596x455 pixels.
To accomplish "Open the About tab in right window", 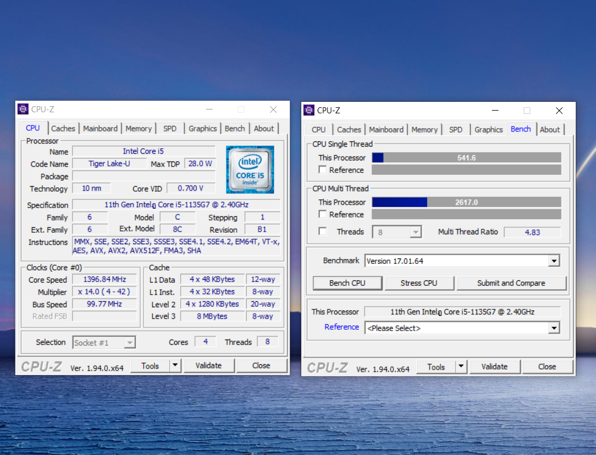I will pos(549,130).
